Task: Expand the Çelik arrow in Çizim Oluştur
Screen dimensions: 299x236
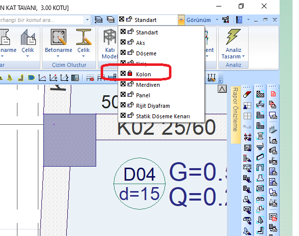Action: pos(83,56)
